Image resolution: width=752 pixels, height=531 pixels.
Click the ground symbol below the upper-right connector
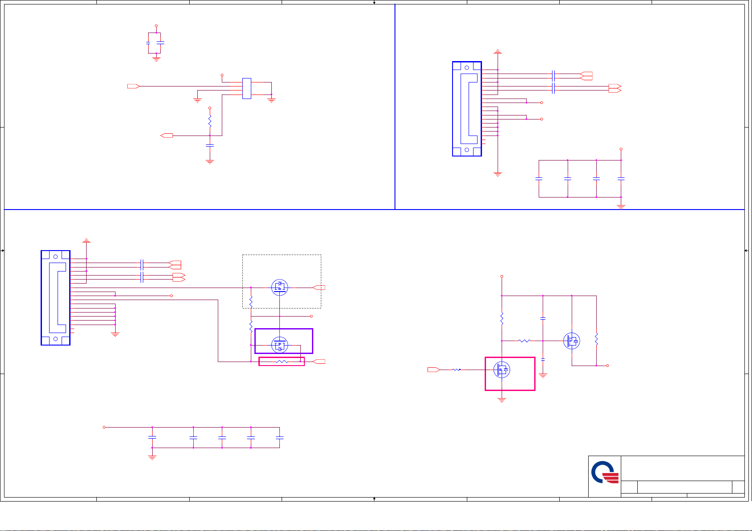[498, 174]
